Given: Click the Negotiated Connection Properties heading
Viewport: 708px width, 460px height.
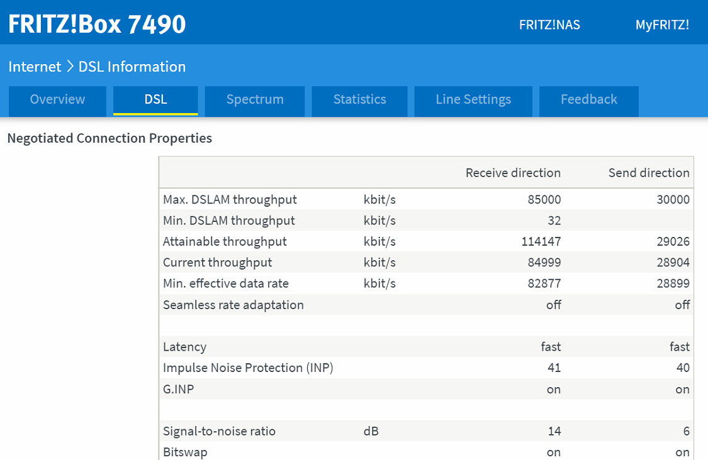Looking at the screenshot, I should [x=110, y=138].
